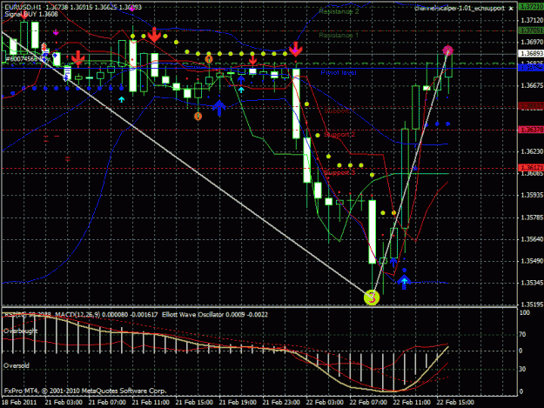Select the large blue up arrow near 21 Feb 15:00
544x408 pixels.
[219, 108]
